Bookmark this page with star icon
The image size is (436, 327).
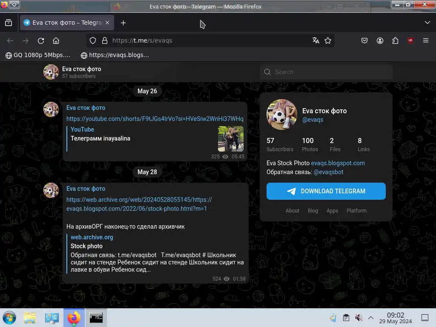(328, 40)
